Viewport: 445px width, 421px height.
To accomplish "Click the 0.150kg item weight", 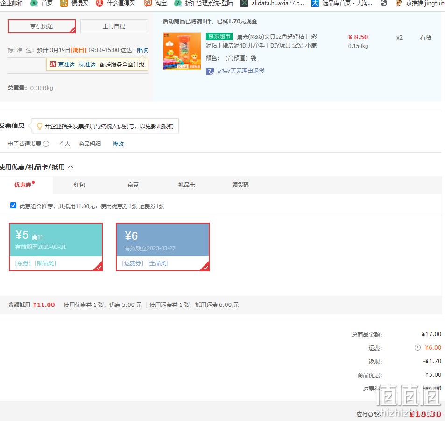I will (x=358, y=46).
